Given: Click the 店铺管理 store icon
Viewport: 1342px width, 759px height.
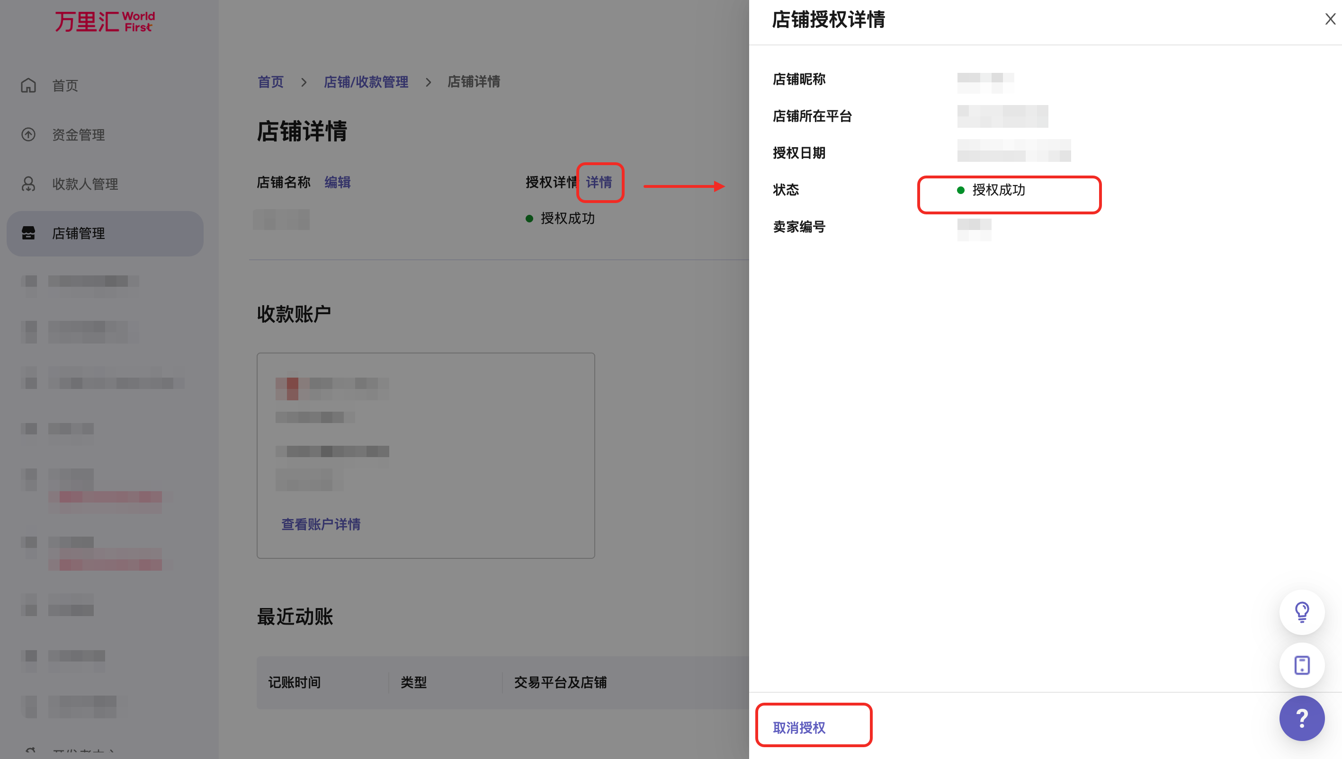Looking at the screenshot, I should pos(29,233).
